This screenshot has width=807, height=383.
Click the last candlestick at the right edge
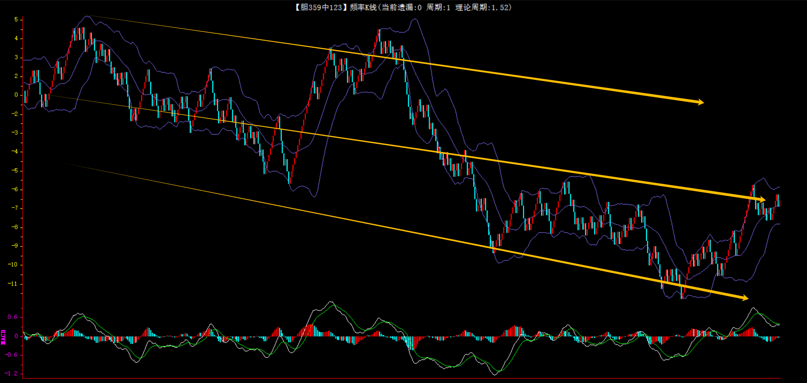(x=779, y=201)
